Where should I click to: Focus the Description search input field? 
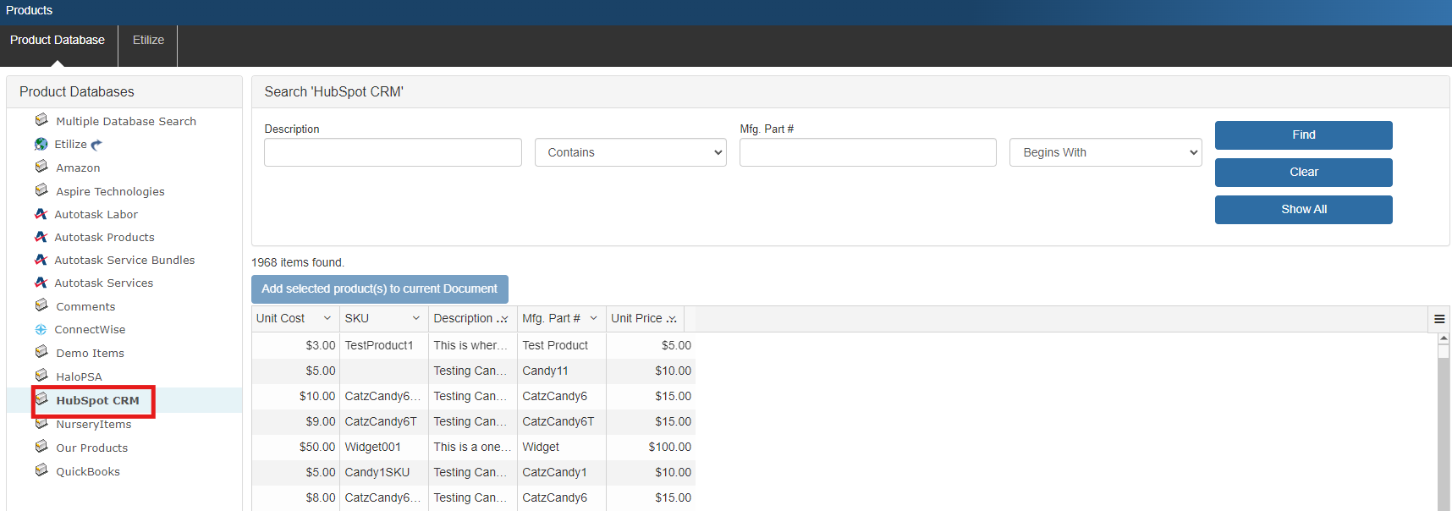[x=393, y=152]
